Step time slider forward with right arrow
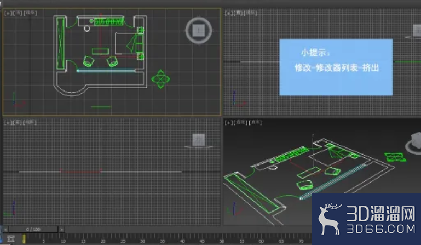The image size is (421, 245). click(62, 230)
